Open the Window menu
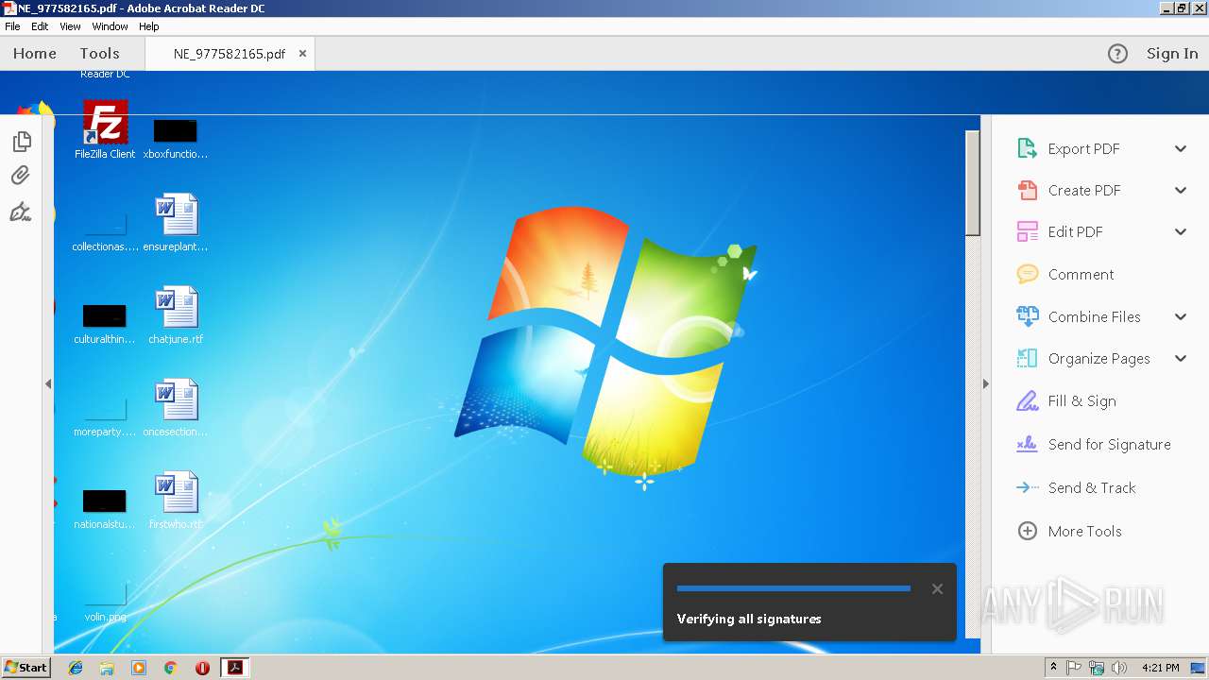The image size is (1209, 680). [110, 26]
